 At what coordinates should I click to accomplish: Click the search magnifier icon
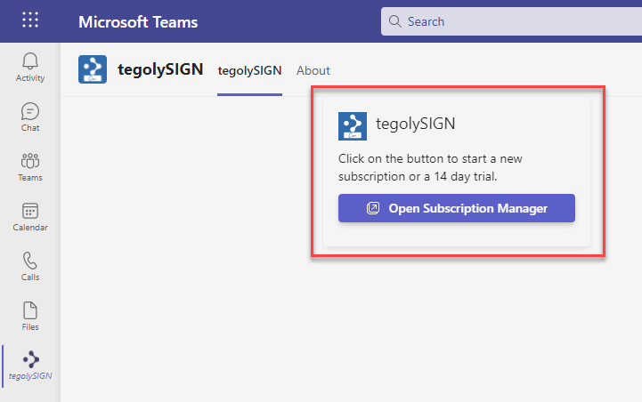click(x=395, y=21)
